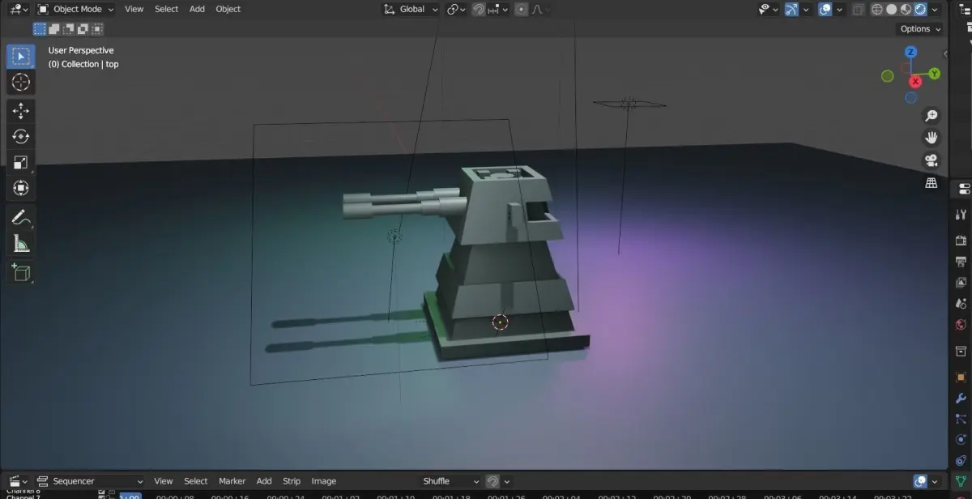Set select mode to intersect selection
The image size is (972, 499).
pos(97,29)
